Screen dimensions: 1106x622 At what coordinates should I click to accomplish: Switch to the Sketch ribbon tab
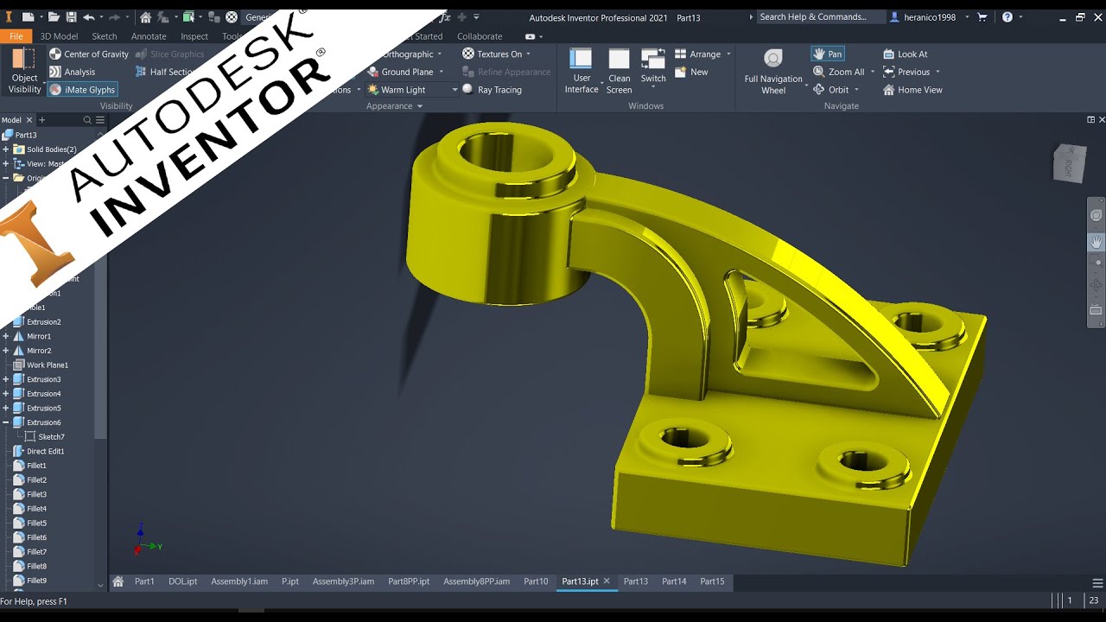(105, 36)
